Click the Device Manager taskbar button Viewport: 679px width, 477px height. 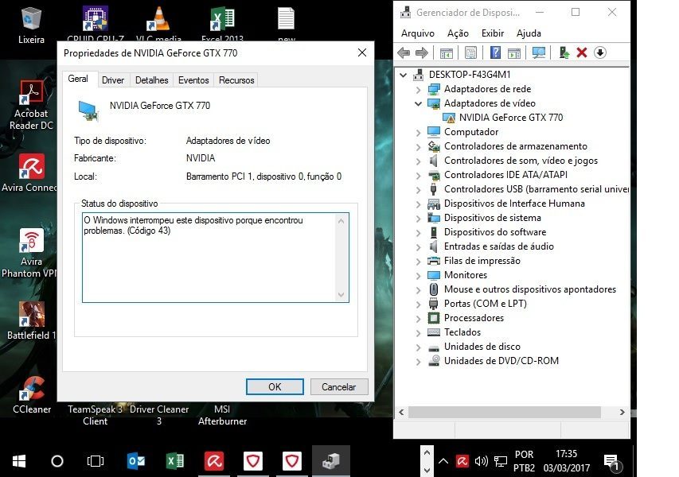tap(331, 461)
